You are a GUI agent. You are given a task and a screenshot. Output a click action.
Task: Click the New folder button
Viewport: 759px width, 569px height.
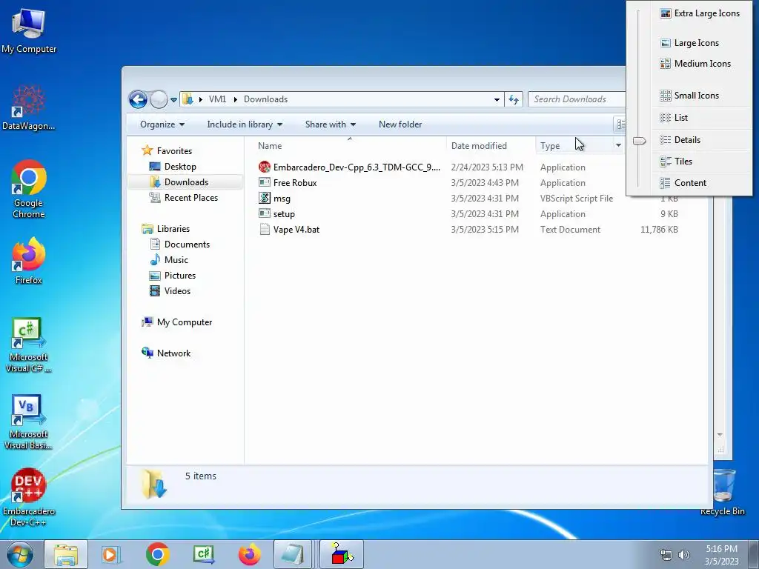[400, 124]
